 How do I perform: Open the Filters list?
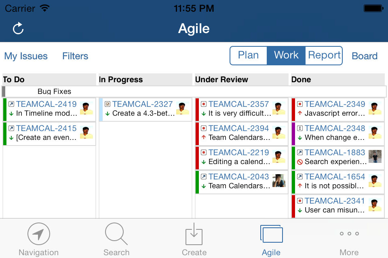pos(75,56)
